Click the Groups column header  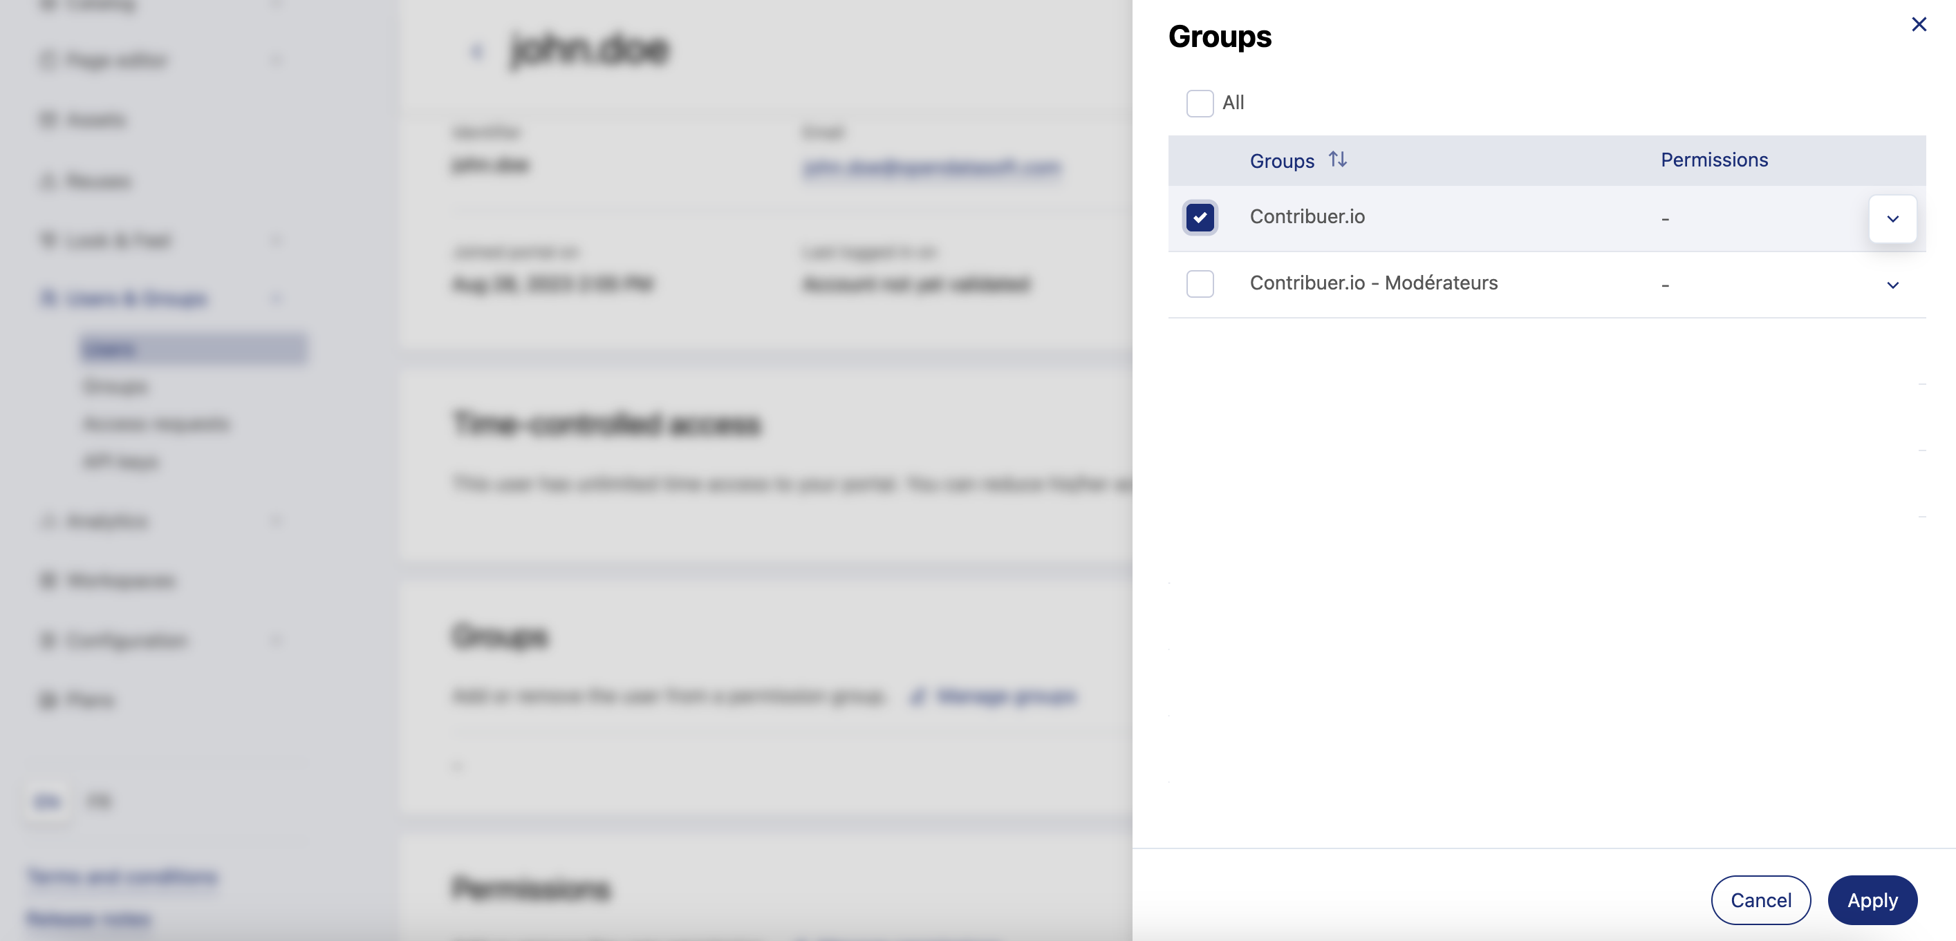pyautogui.click(x=1281, y=161)
